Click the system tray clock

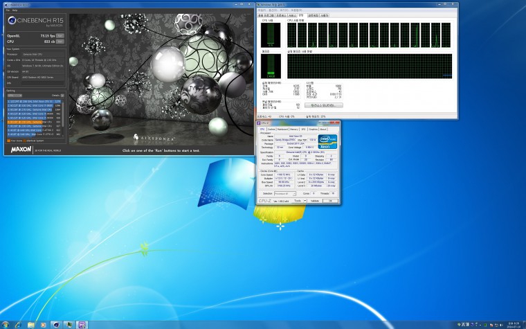click(516, 325)
